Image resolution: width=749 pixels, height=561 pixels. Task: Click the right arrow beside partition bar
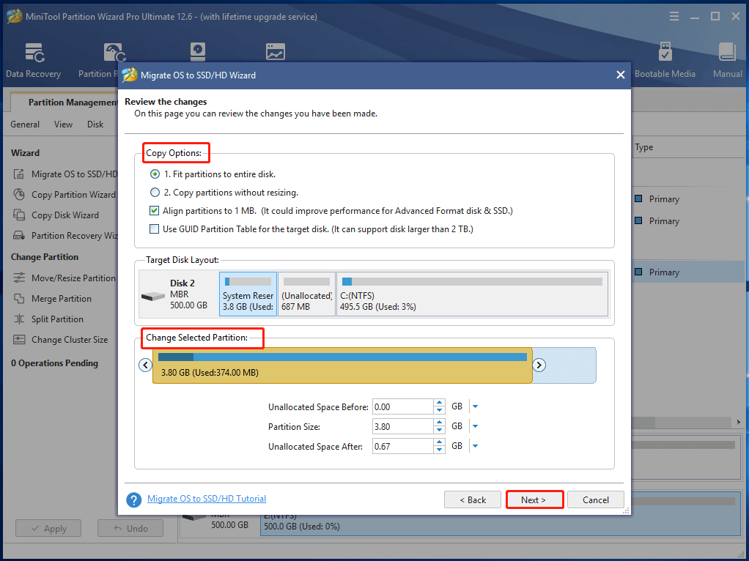[539, 365]
